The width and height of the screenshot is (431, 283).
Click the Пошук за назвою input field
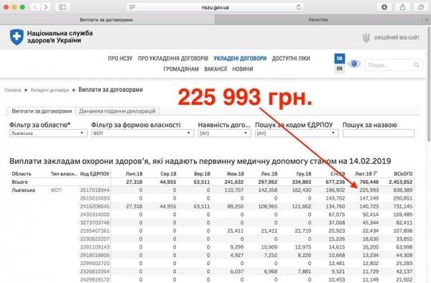[x=379, y=134]
